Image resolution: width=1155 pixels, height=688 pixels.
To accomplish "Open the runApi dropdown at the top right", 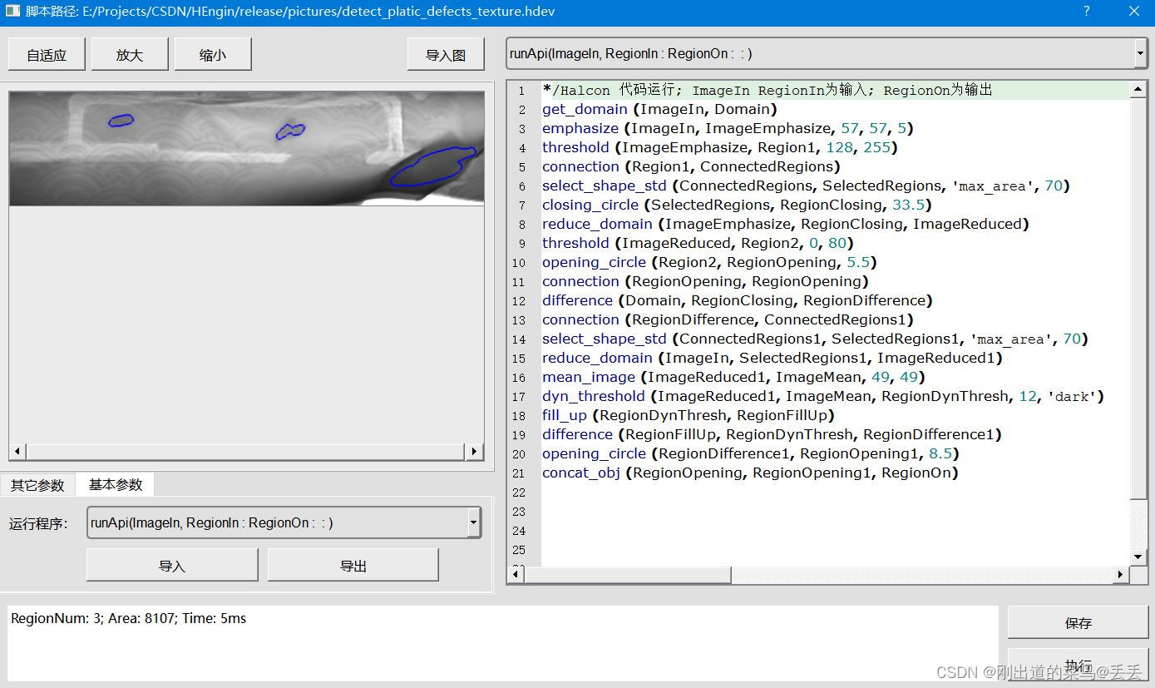I will tap(1140, 52).
